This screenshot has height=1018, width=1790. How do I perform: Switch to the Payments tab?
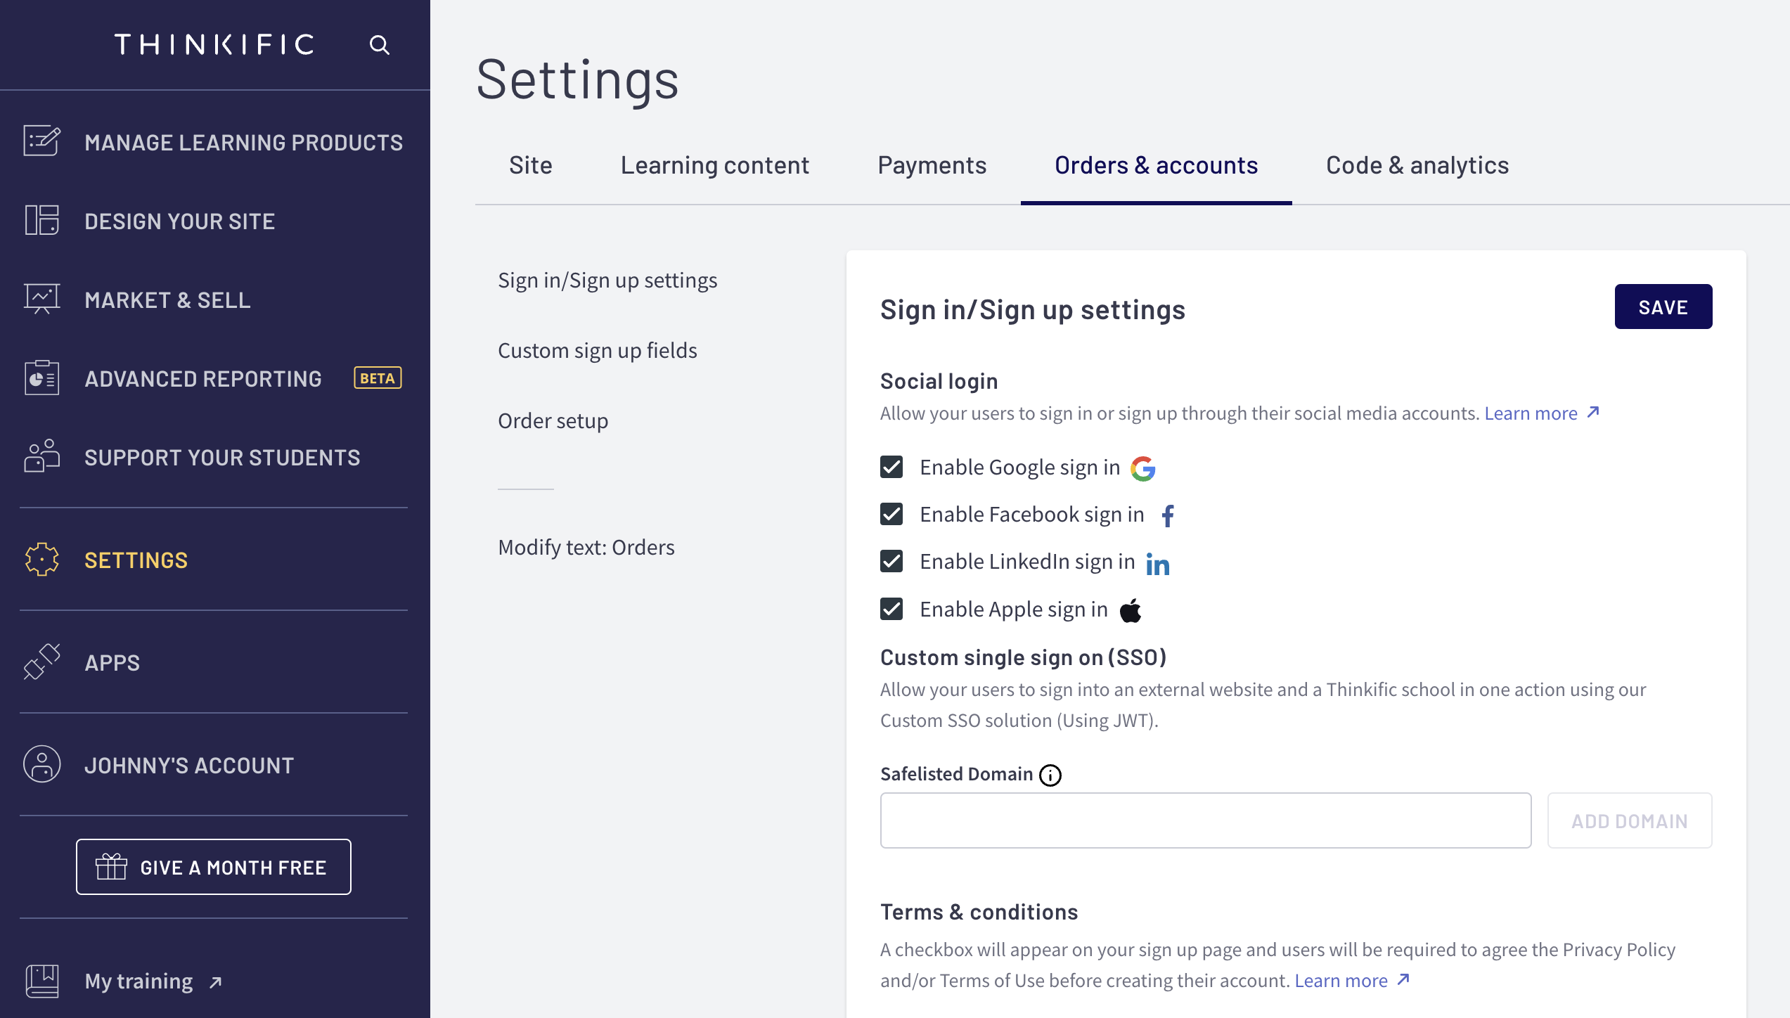tap(932, 165)
